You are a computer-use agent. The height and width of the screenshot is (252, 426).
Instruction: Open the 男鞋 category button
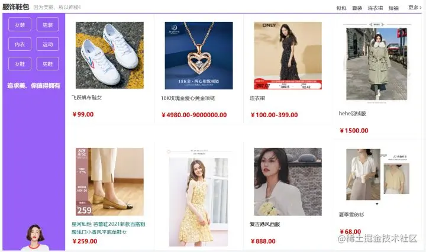click(48, 64)
